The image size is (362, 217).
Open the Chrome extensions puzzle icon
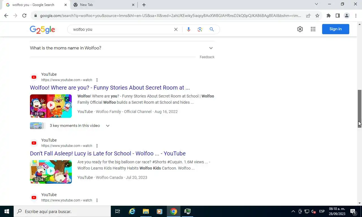tap(328, 16)
